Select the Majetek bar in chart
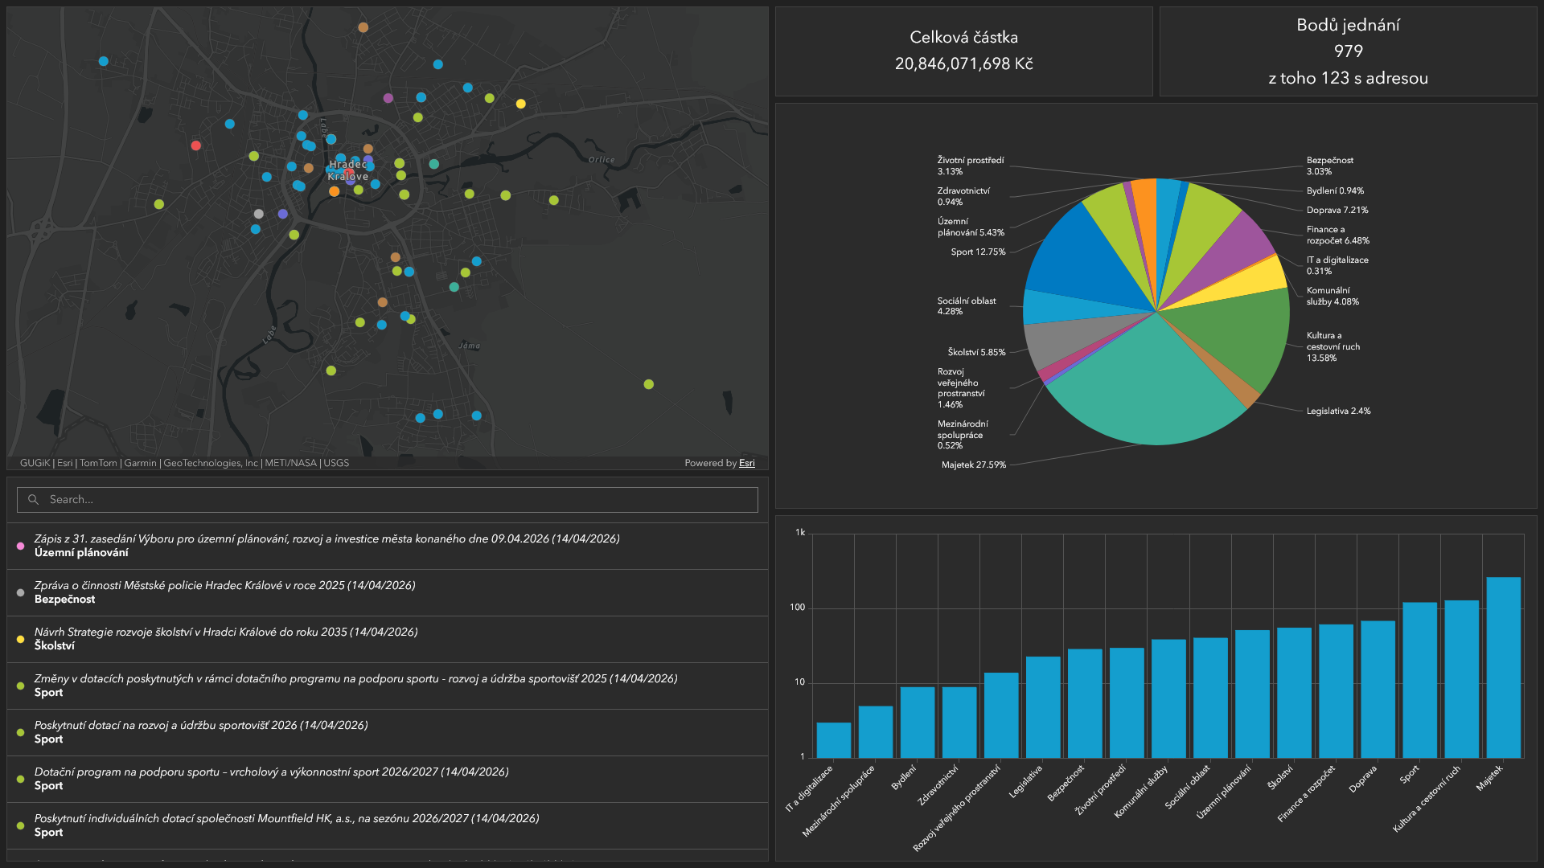Image resolution: width=1544 pixels, height=868 pixels. click(1503, 667)
